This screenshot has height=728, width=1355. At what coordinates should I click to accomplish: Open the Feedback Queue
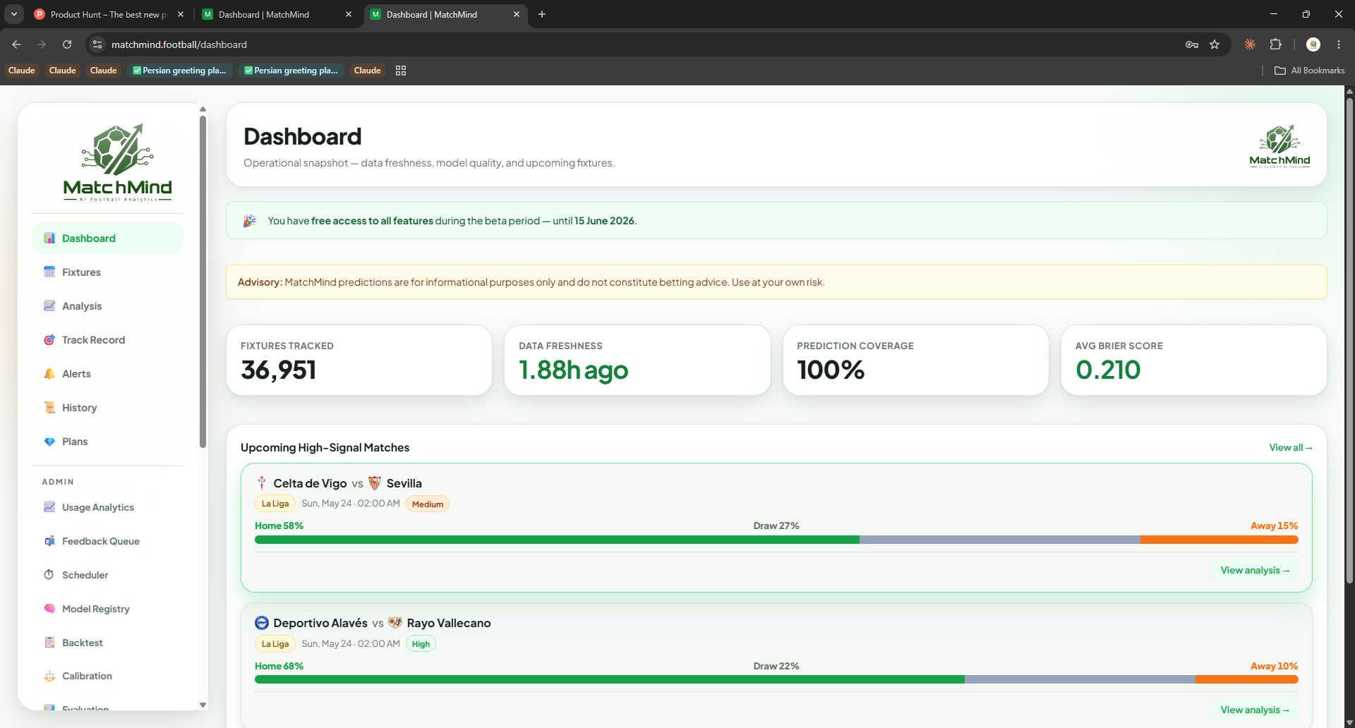pos(107,541)
